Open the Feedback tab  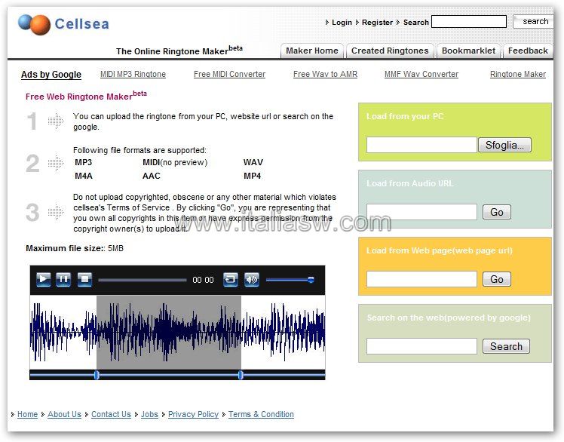click(x=528, y=51)
